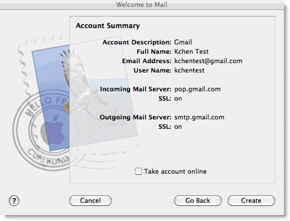This screenshot has height=221, width=290.
Task: Click the Incoming Mail Server label
Action: tap(136, 89)
